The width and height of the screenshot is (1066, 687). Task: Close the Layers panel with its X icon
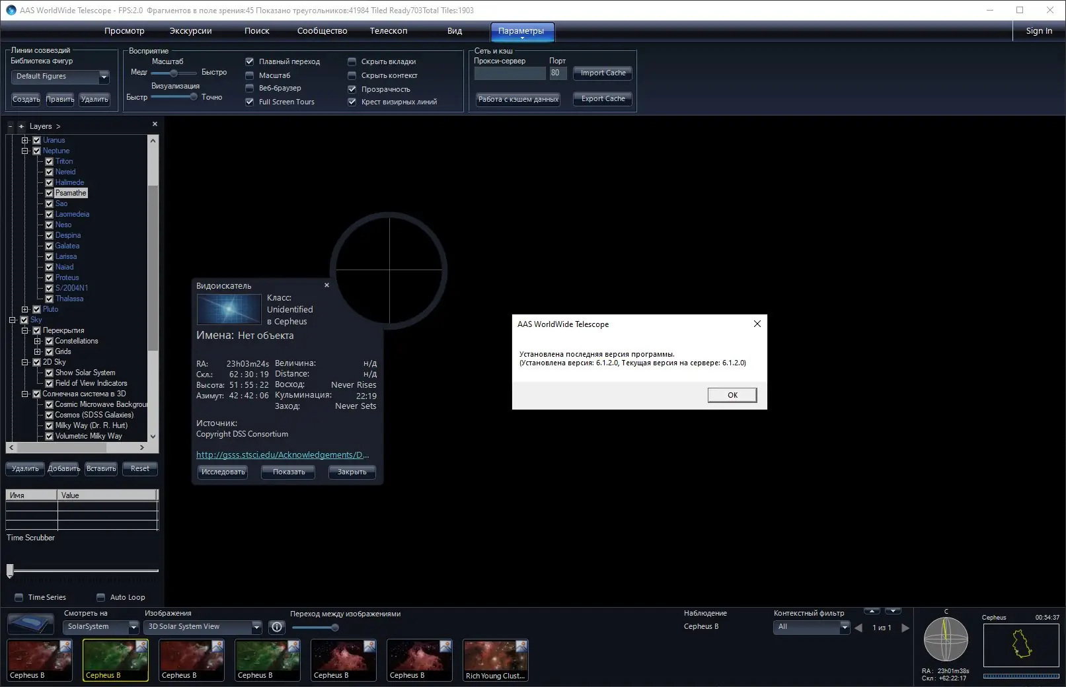(x=154, y=124)
